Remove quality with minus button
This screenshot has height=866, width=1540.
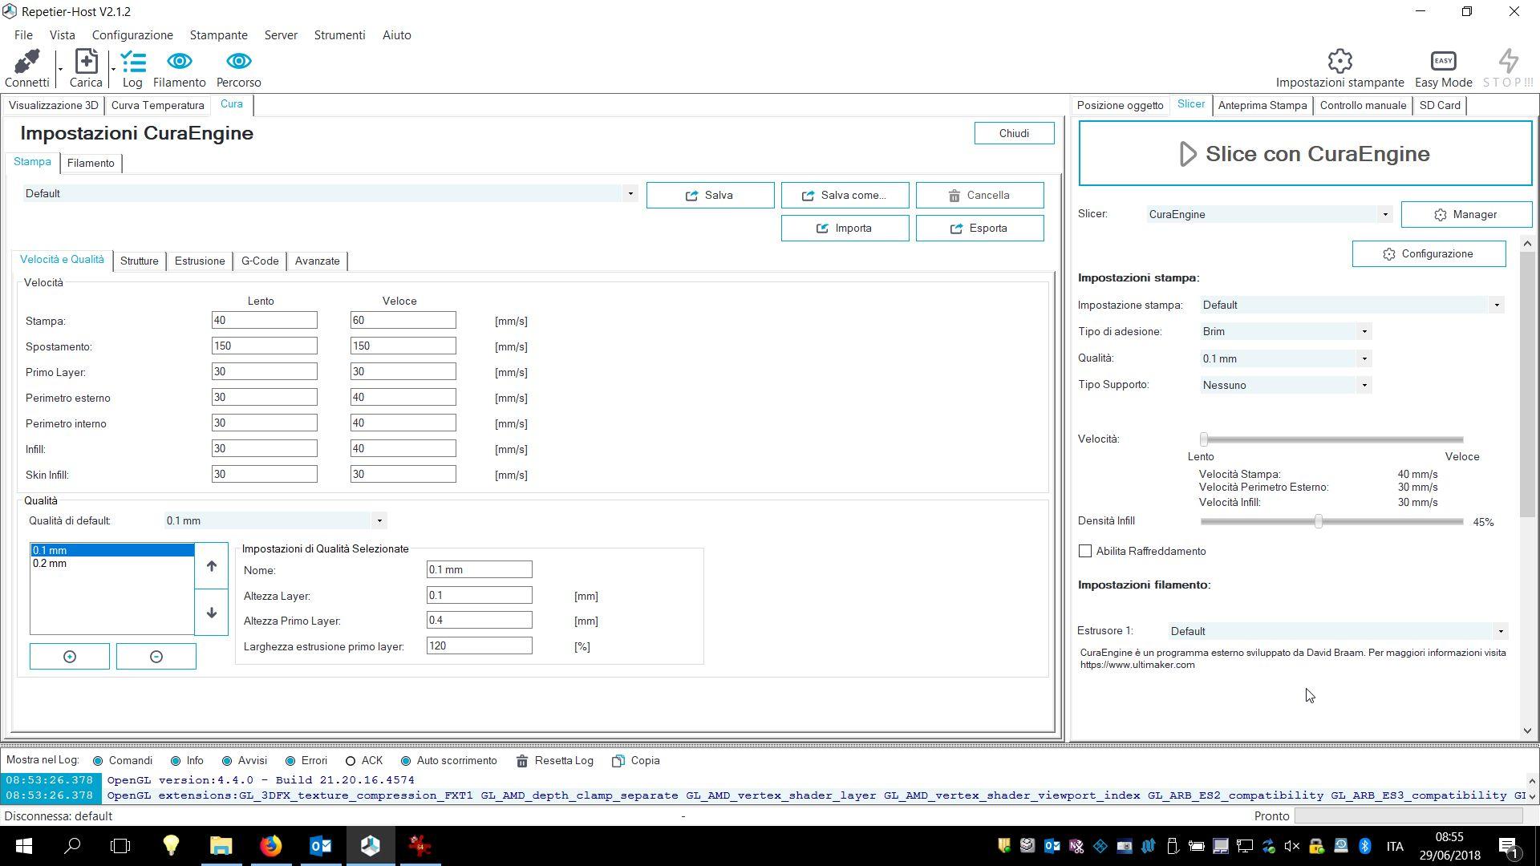156,657
